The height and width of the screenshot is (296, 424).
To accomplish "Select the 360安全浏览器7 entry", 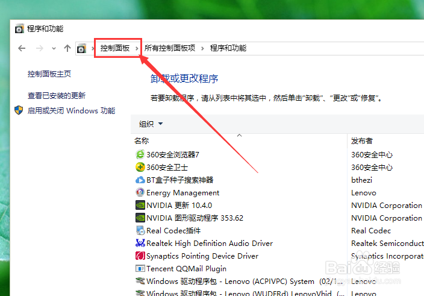I will (x=173, y=154).
